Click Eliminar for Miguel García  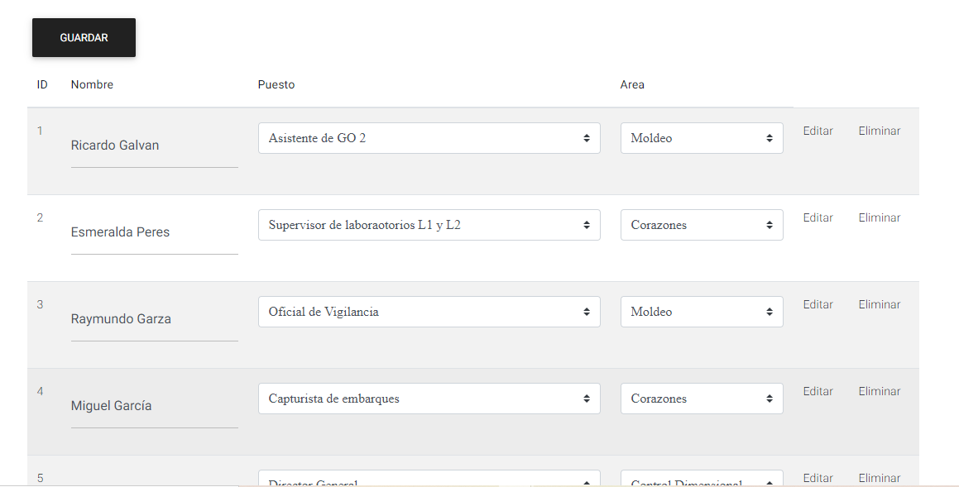pos(879,391)
